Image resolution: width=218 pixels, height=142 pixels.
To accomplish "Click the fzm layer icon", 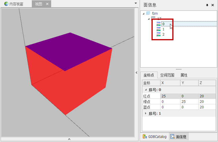I will point(148,13).
